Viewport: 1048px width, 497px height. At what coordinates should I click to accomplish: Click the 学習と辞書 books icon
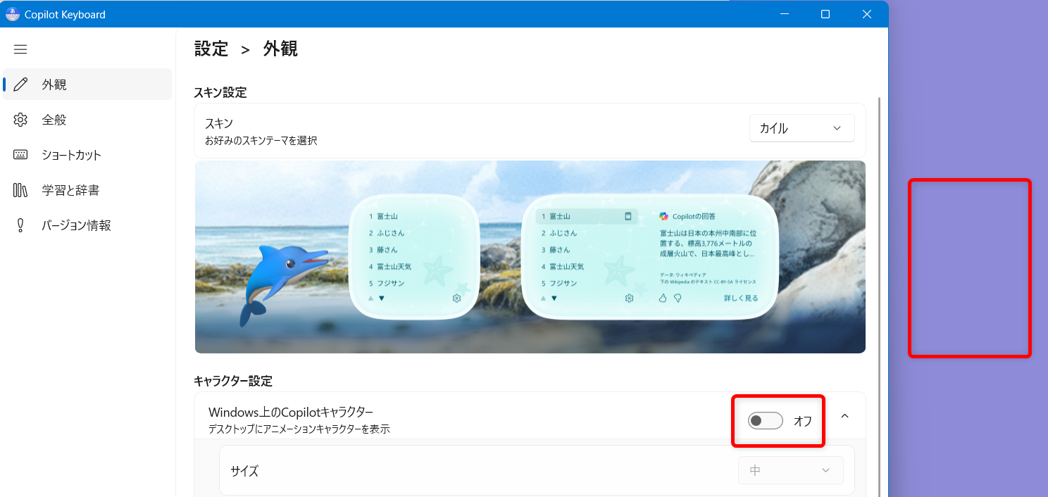tap(20, 190)
